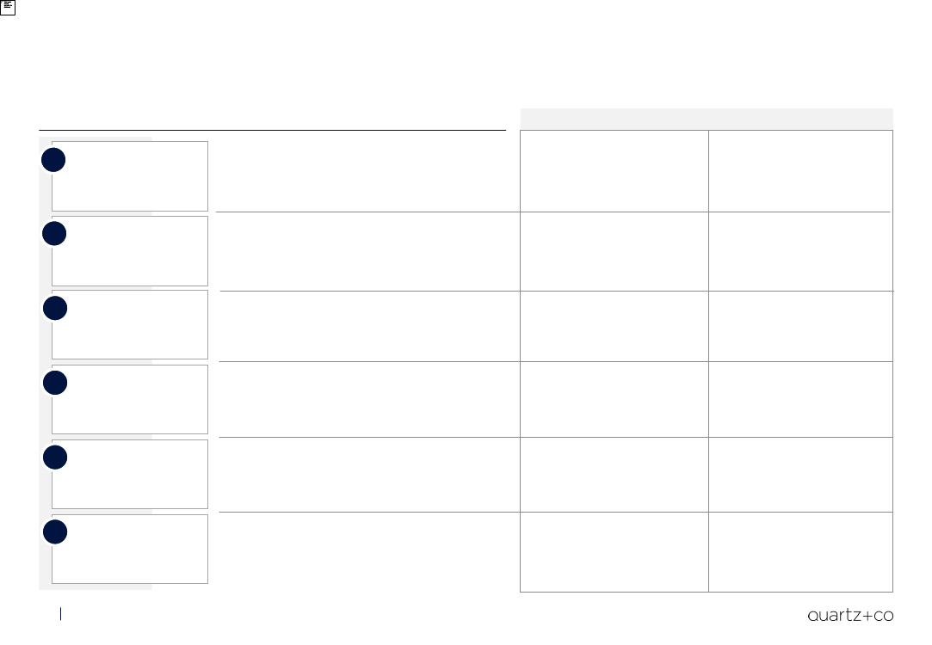The height and width of the screenshot is (645, 932).
Task: Select the sixth dark navy circle bullet
Action: [55, 532]
